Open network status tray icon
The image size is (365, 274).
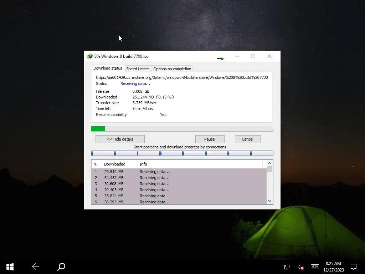(x=287, y=267)
